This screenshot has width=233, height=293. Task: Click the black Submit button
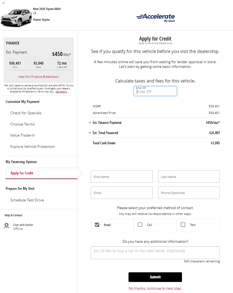pyautogui.click(x=155, y=277)
